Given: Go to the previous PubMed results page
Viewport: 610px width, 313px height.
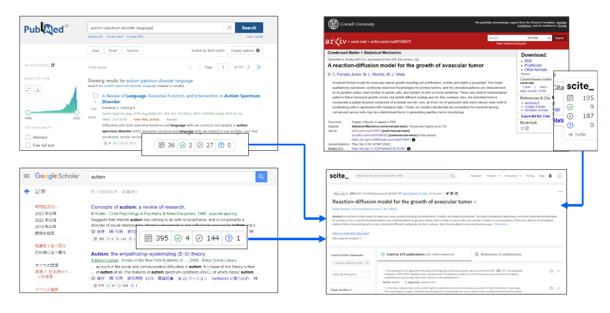Looking at the screenshot, I should pos(199,67).
